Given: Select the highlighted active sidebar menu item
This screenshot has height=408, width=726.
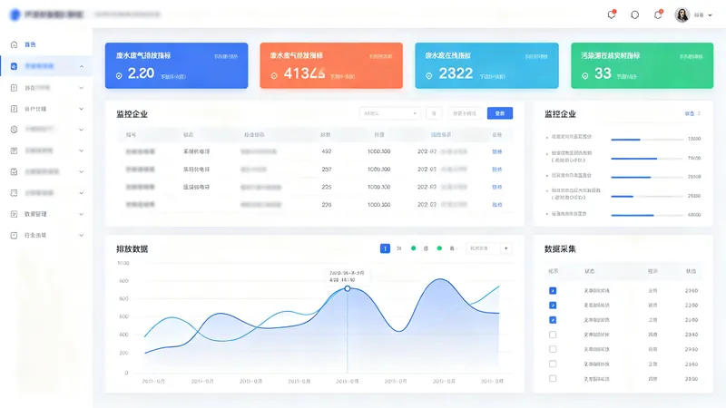Looking at the screenshot, I should [46, 66].
